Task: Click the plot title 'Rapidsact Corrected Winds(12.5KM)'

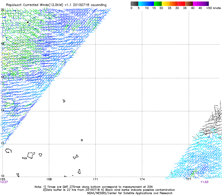Action: 34,5
